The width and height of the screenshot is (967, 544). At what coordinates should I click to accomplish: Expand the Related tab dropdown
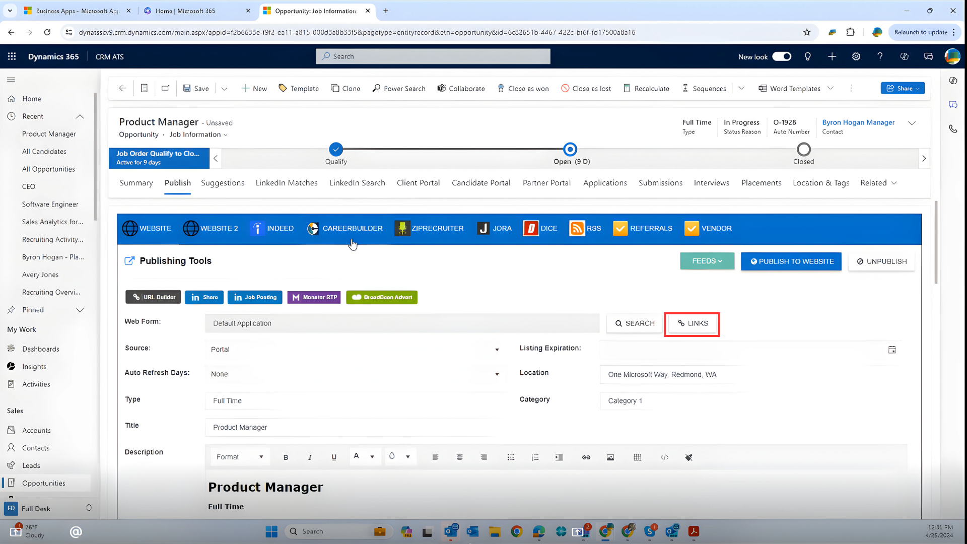click(878, 183)
